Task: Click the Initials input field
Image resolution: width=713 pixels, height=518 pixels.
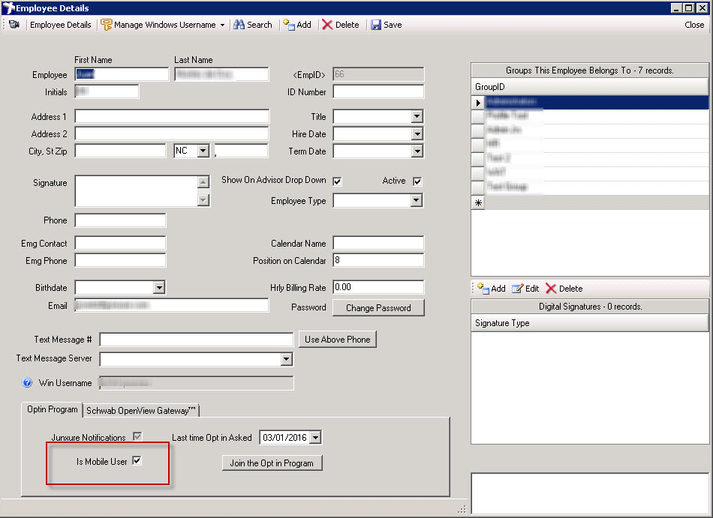Action: pos(107,91)
